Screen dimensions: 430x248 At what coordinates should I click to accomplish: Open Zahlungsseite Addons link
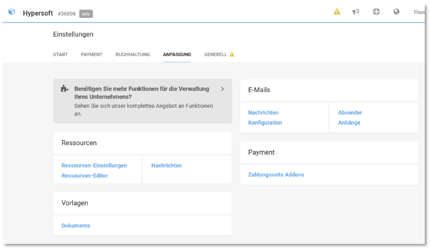click(x=276, y=175)
